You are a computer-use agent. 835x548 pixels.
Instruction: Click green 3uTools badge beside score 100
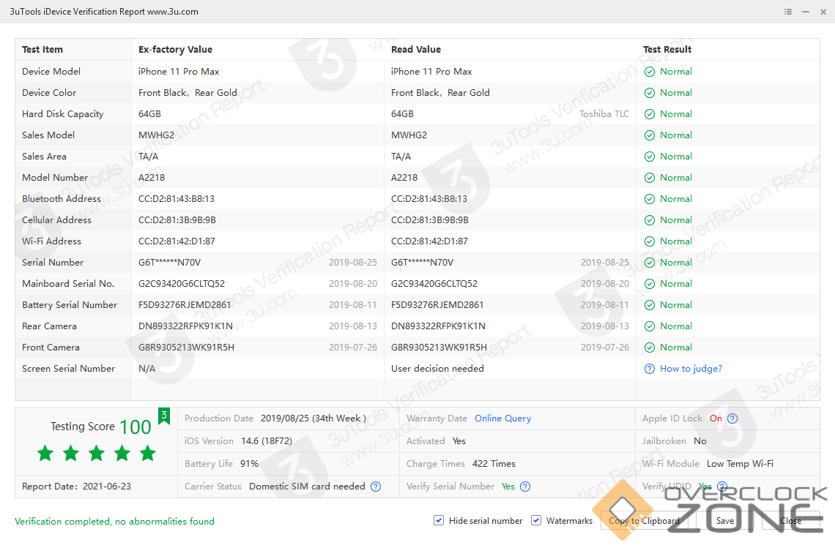point(164,416)
